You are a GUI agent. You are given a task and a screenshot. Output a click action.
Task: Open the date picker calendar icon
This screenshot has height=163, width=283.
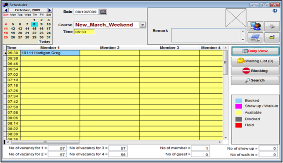tap(103, 12)
